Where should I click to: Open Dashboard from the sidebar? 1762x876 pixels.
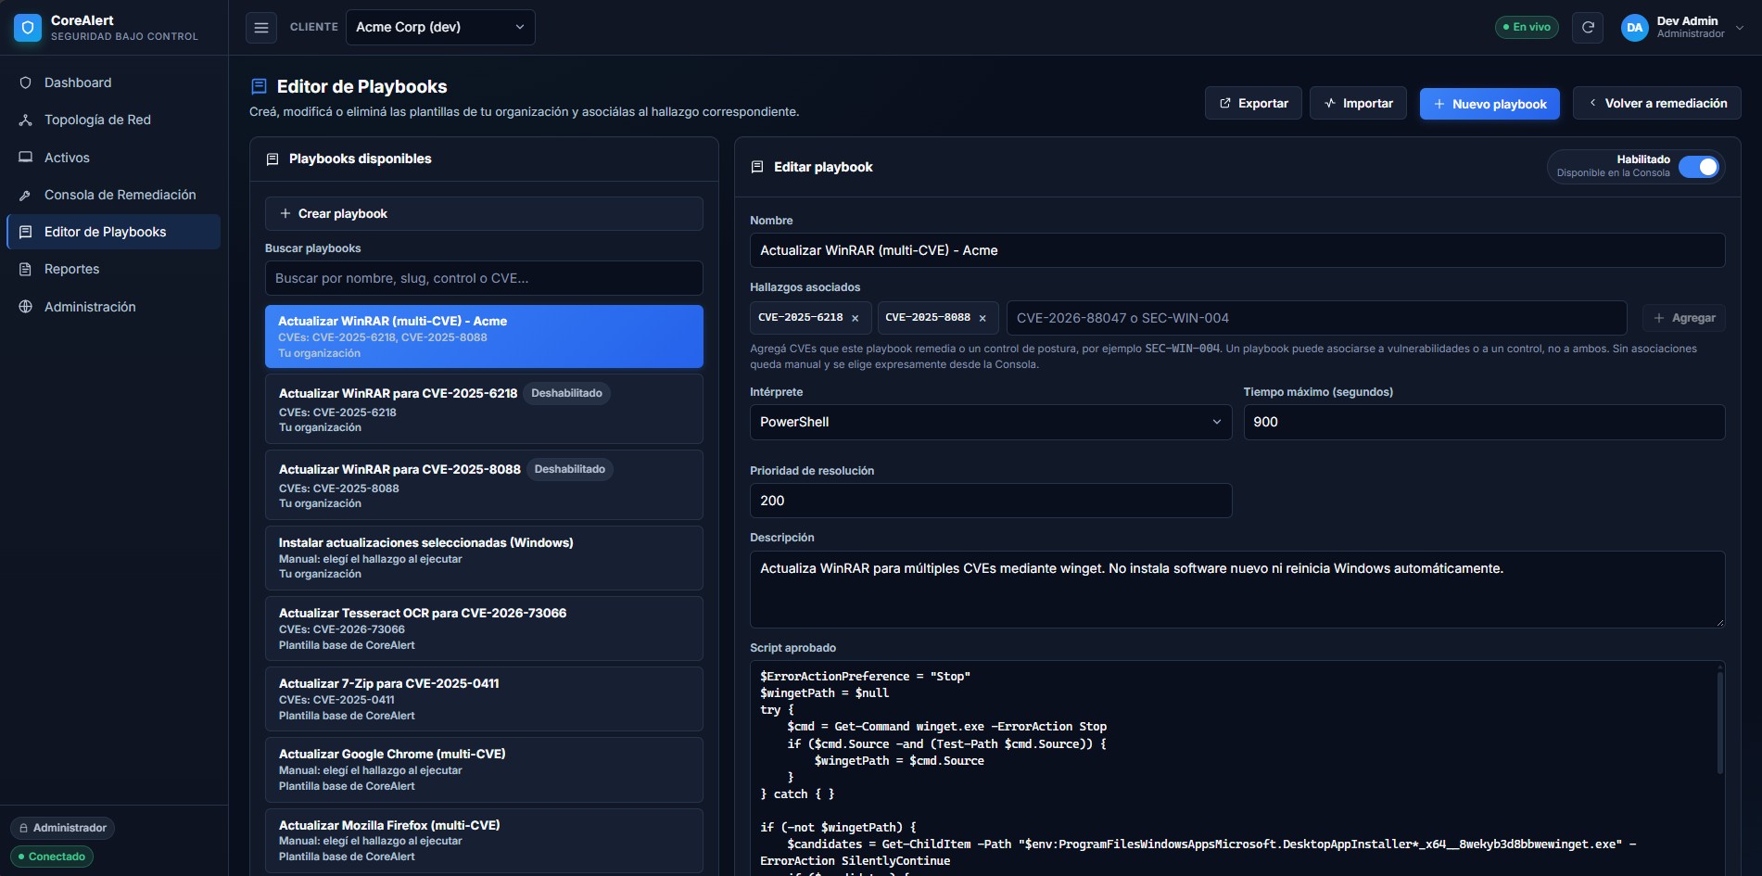[x=113, y=83]
